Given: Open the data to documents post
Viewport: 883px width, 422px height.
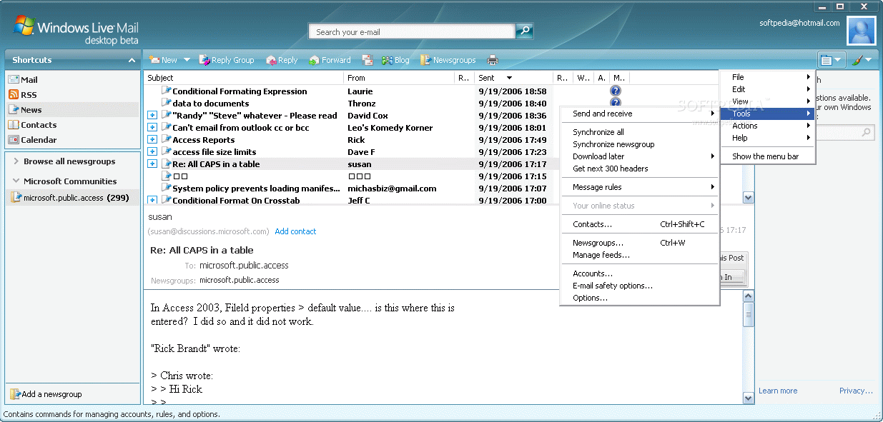Looking at the screenshot, I should click(x=211, y=104).
